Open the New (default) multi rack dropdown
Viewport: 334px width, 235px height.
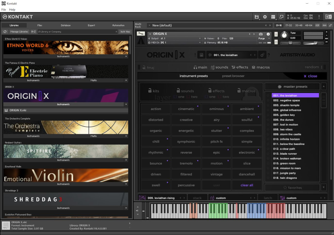point(149,25)
